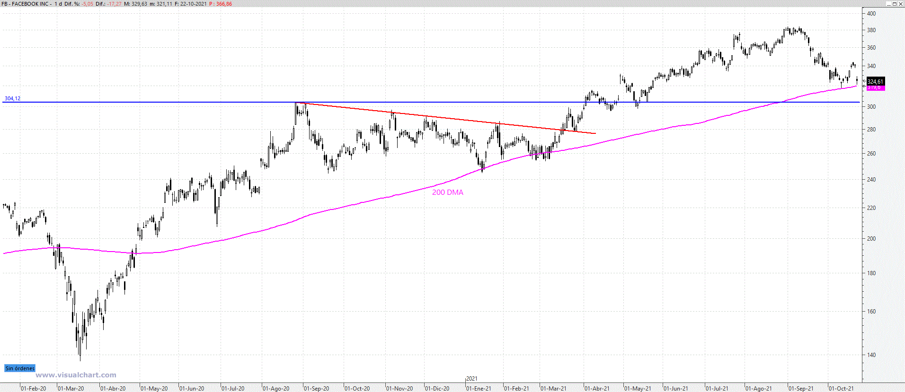The image size is (905, 392).
Task: Click the 01-Oct-20 date axis label
Action: [357, 389]
